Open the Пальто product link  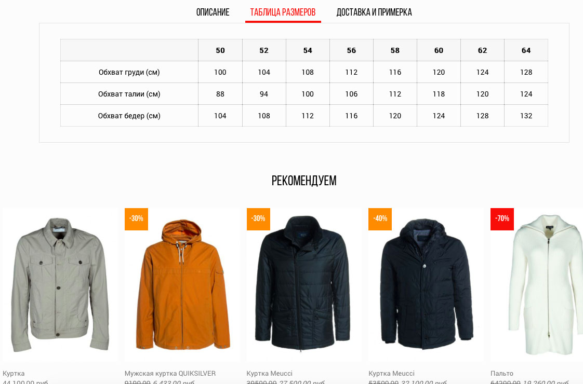(x=501, y=373)
